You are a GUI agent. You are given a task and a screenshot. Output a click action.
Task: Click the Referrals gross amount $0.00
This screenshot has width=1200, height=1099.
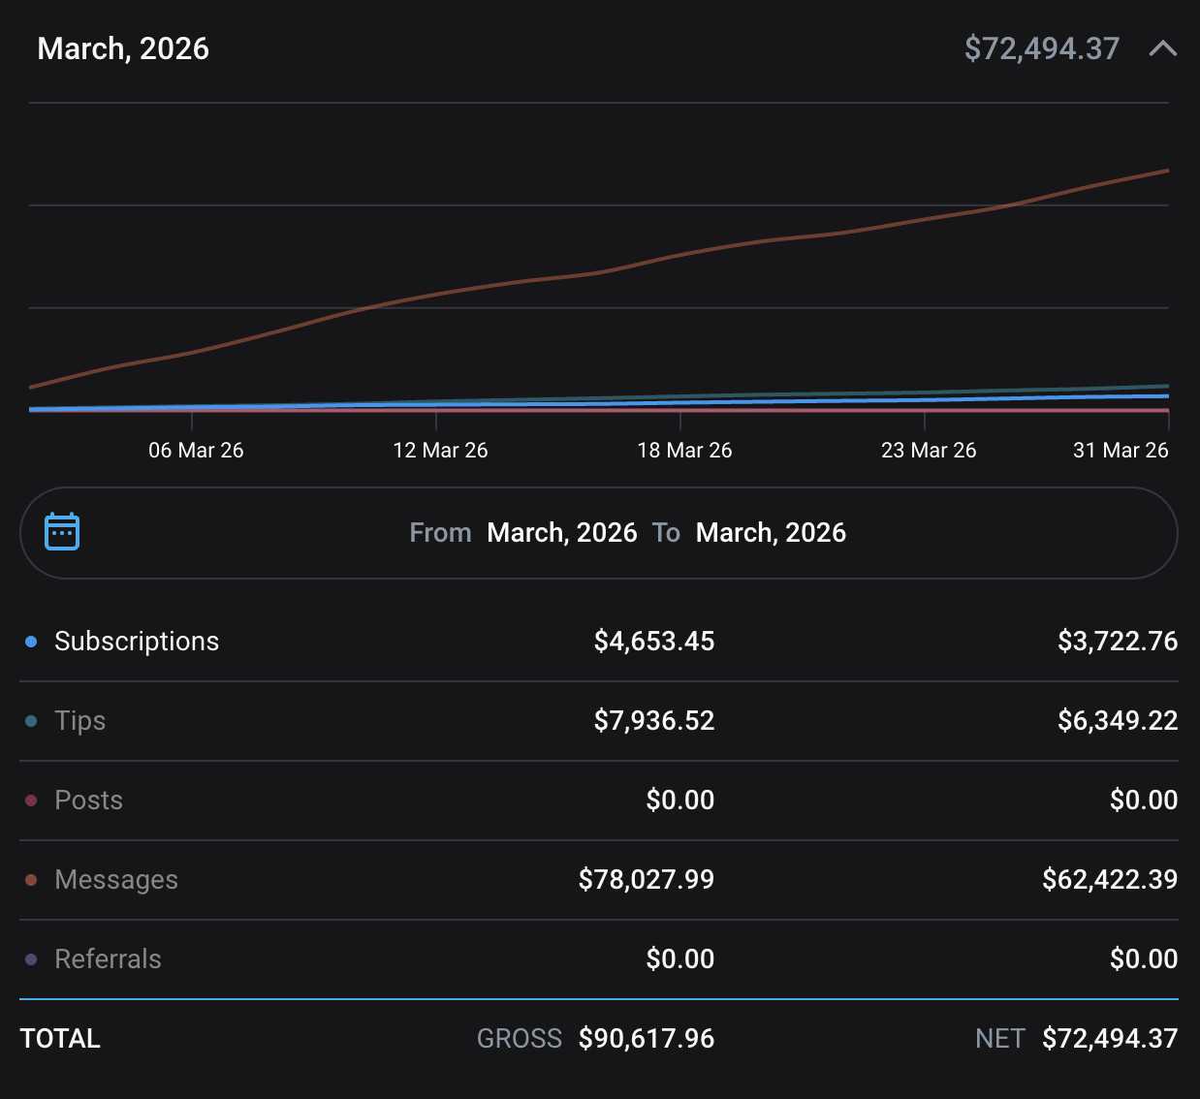coord(680,959)
